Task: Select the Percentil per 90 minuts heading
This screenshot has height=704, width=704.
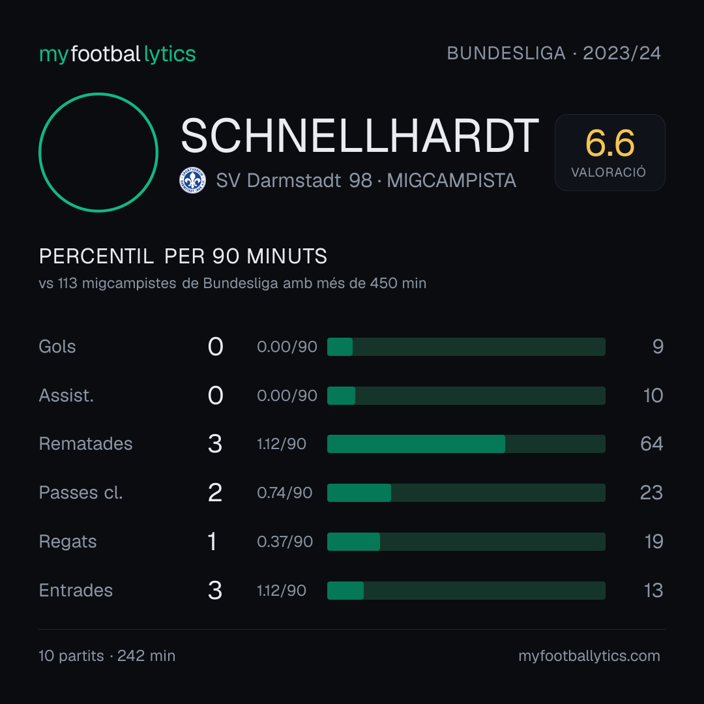Action: [183, 256]
